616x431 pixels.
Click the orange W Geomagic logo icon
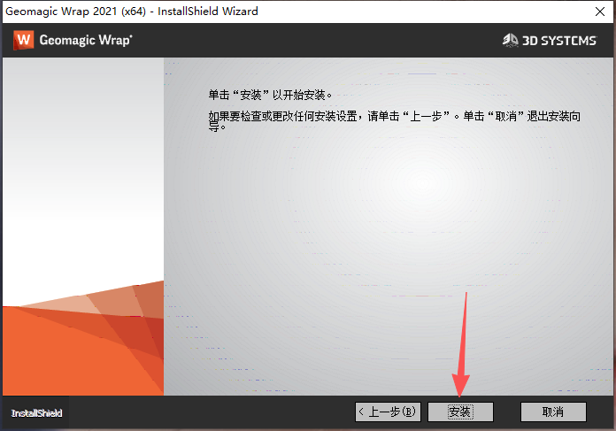pos(25,40)
